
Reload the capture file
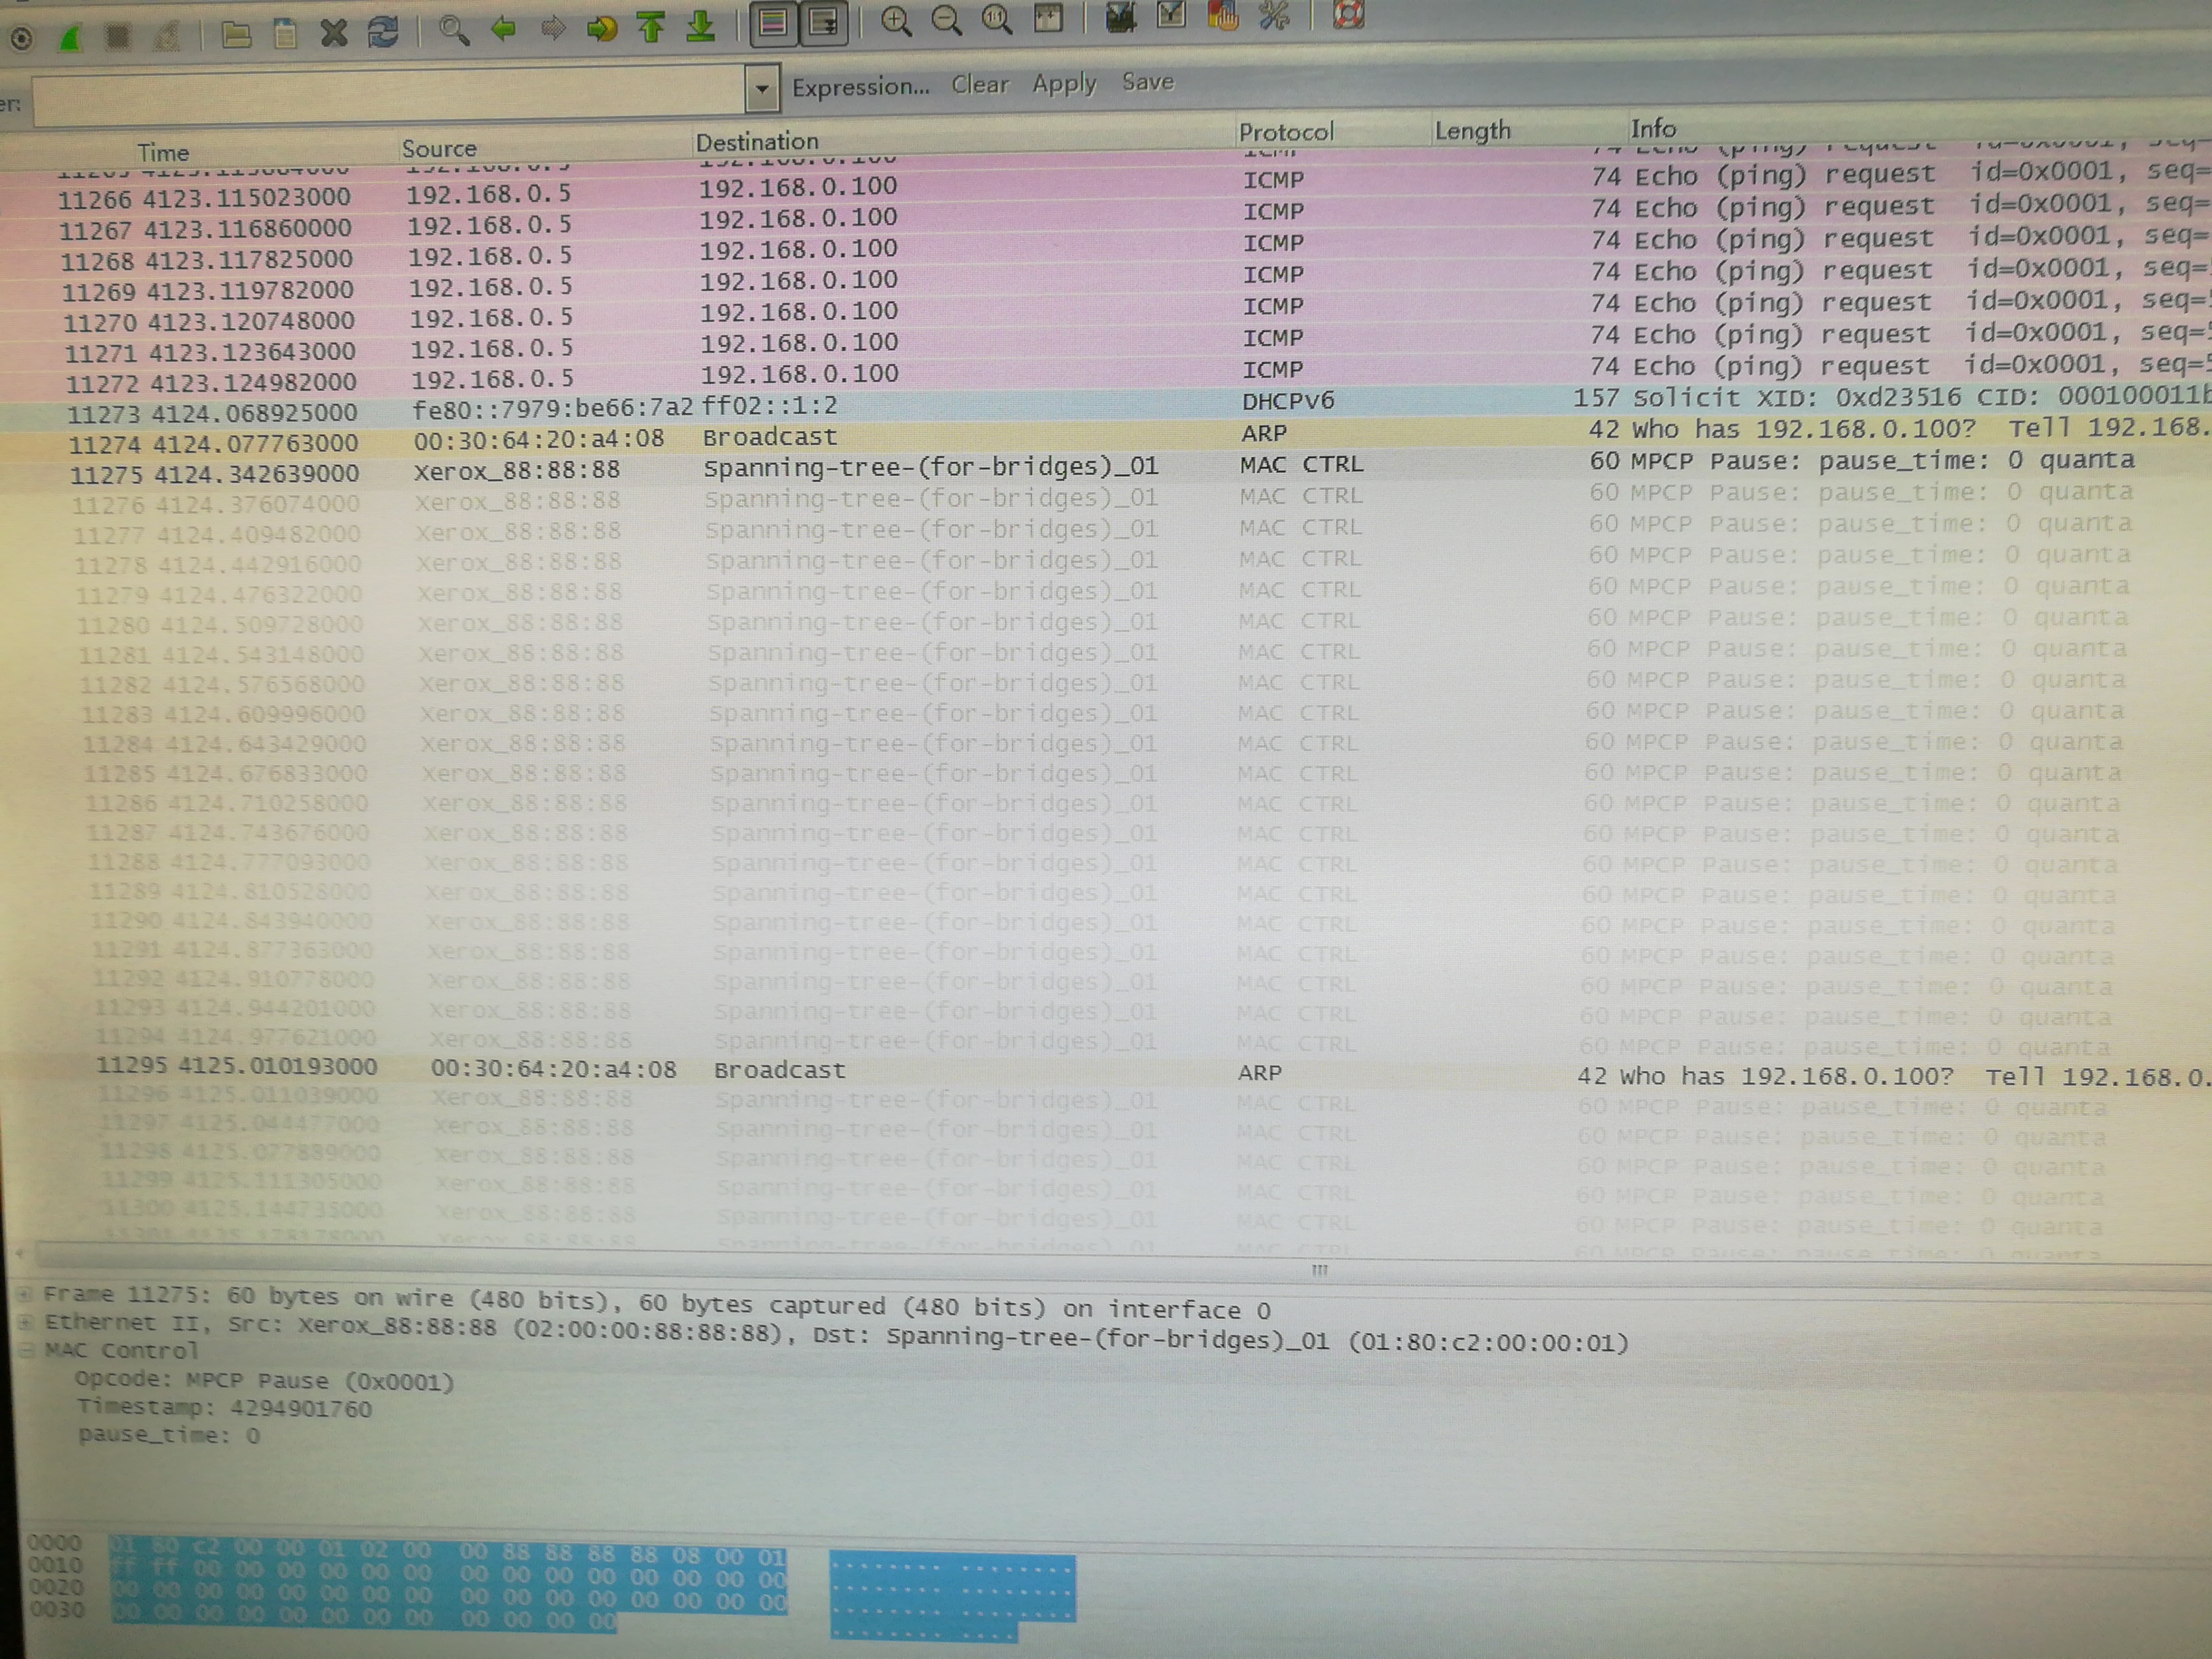pyautogui.click(x=383, y=33)
